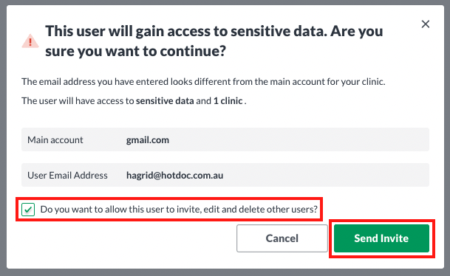Click the Main account label
The image size is (450, 276).
(55, 140)
